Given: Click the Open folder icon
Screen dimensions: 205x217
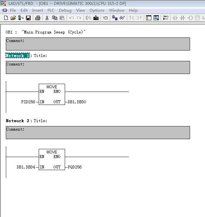Looking at the screenshot, I should coord(13,18).
